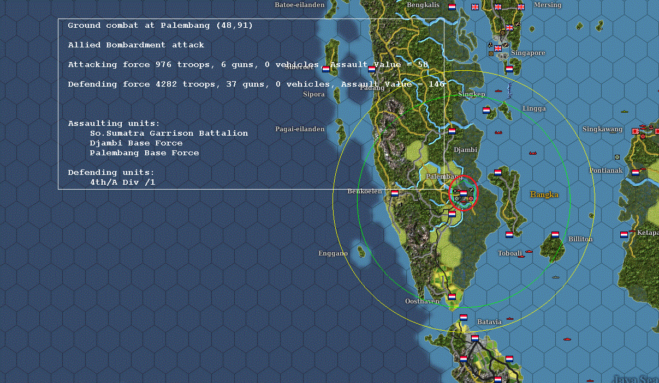This screenshot has width=659, height=383.
Task: Select the red ship task force near Batavia
Action: pyautogui.click(x=510, y=319)
